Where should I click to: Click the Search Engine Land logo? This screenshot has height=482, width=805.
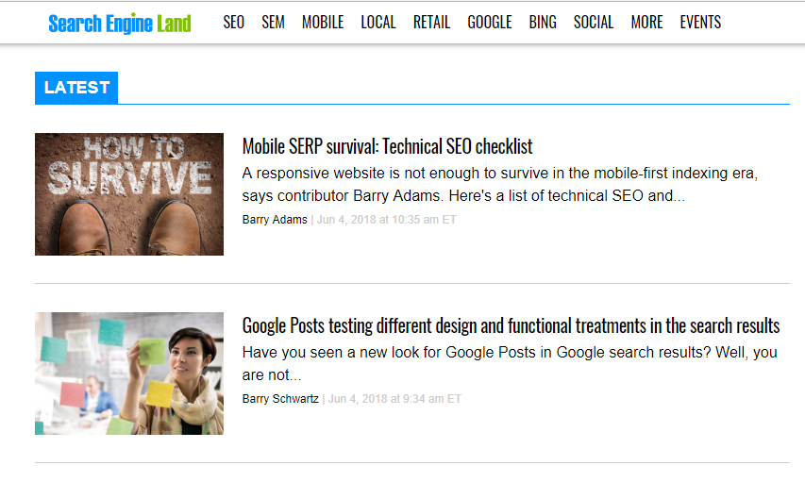coord(120,23)
